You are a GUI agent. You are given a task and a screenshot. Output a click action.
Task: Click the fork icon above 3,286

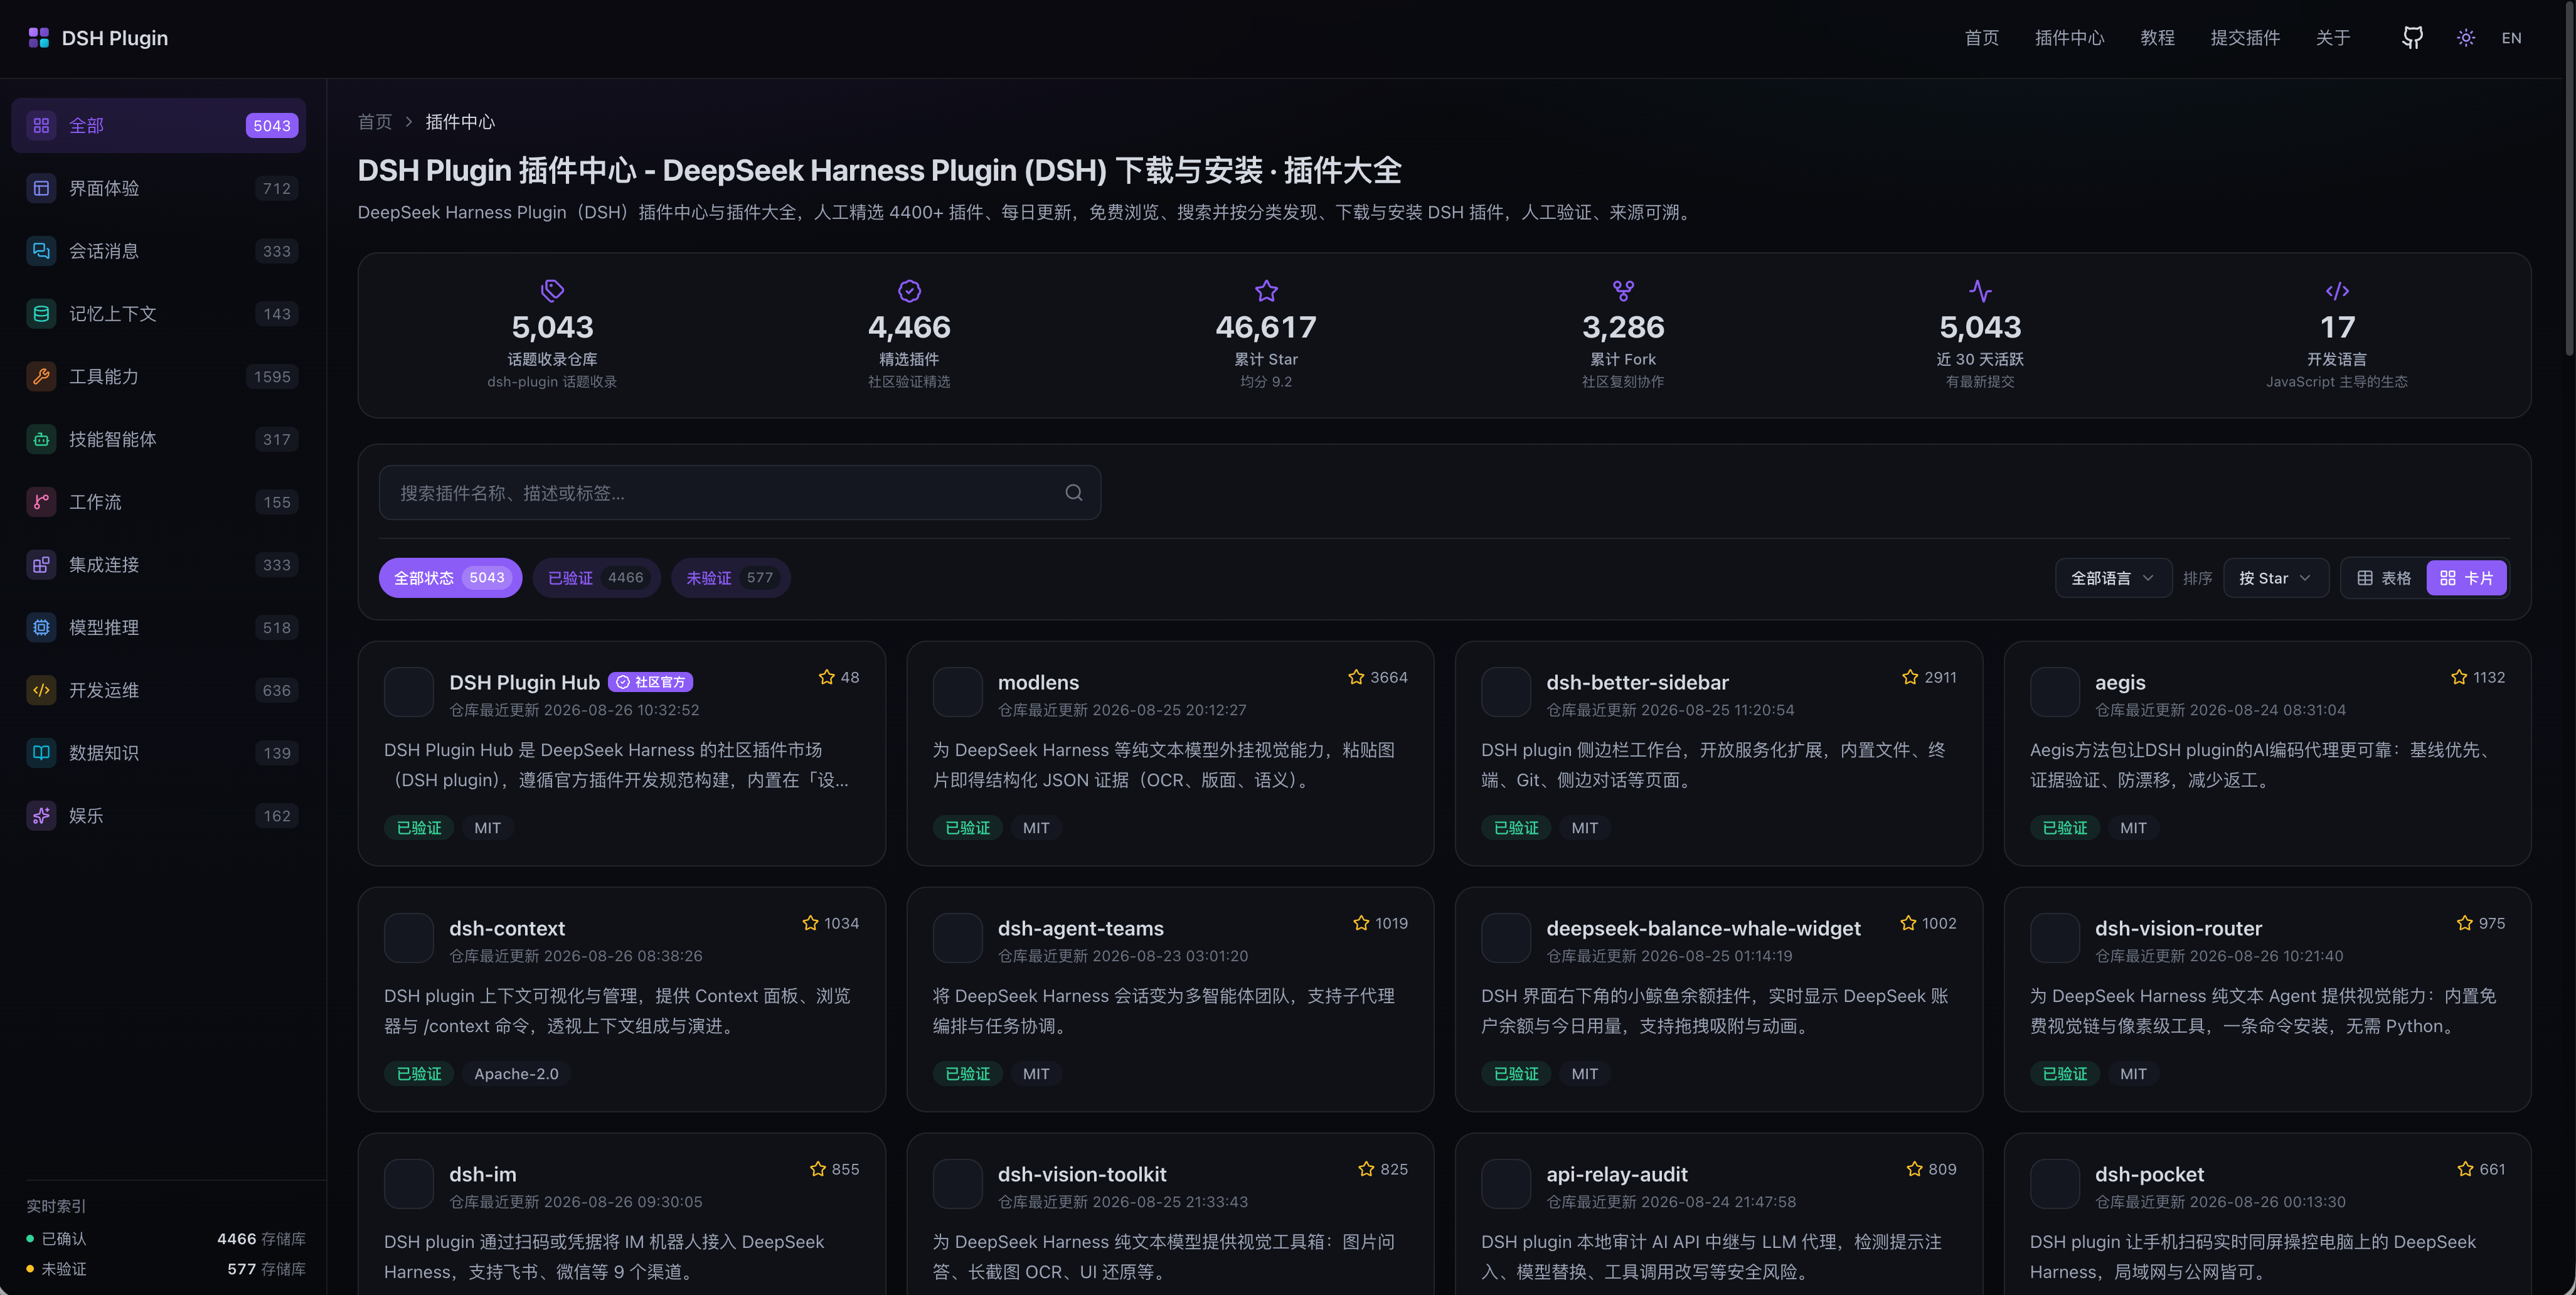1623,291
